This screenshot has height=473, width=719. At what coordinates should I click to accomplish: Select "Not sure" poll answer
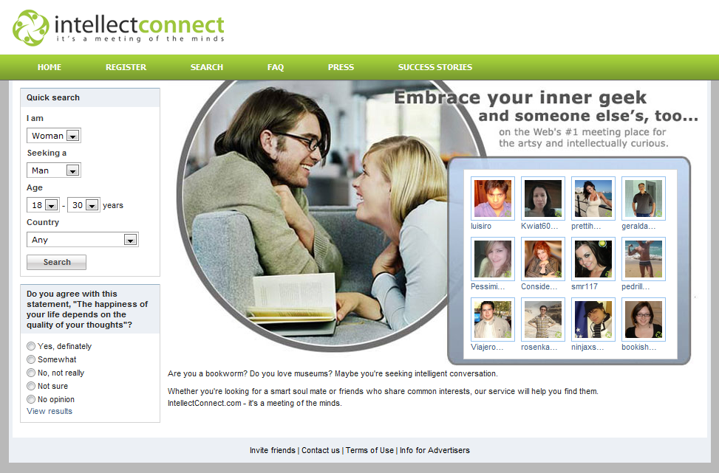click(31, 386)
